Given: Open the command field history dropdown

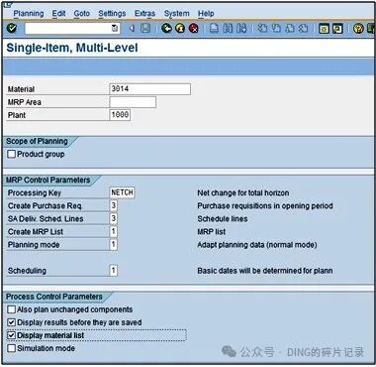Looking at the screenshot, I should 115,29.
